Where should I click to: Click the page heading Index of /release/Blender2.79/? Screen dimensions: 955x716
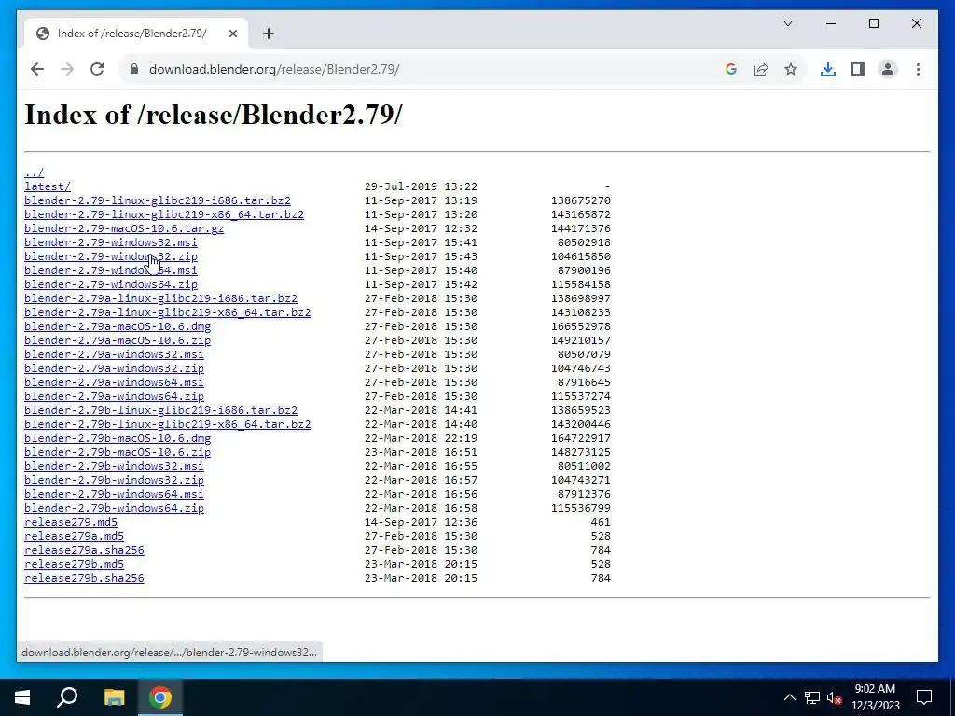214,115
